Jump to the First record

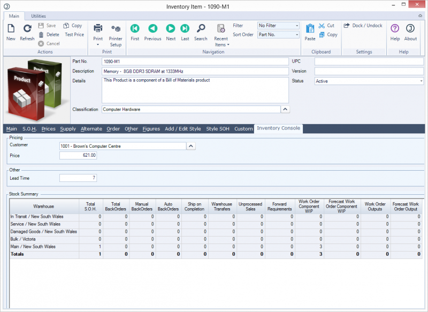coord(135,32)
